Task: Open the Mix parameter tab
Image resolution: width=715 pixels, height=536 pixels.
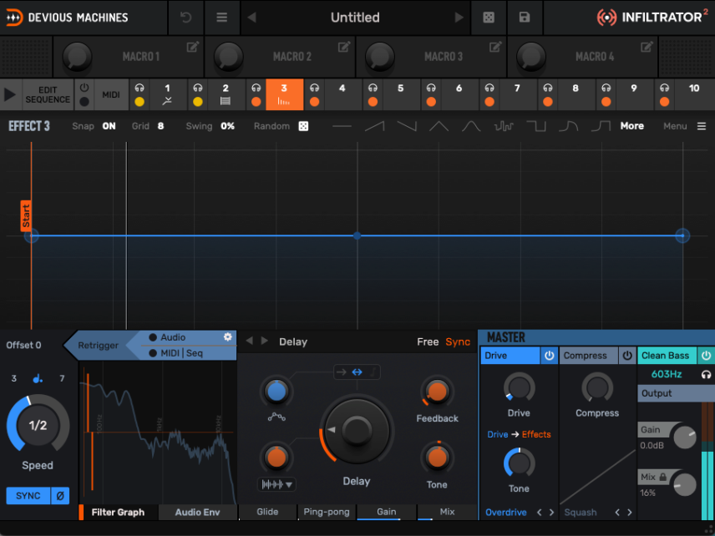Action: click(x=447, y=512)
